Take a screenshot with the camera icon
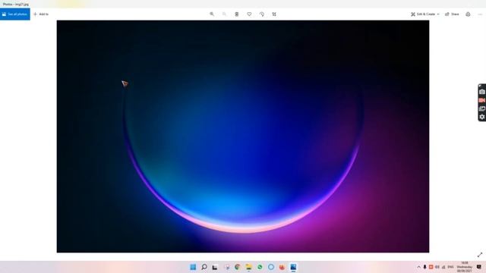Image resolution: width=486 pixels, height=273 pixels. [x=482, y=92]
